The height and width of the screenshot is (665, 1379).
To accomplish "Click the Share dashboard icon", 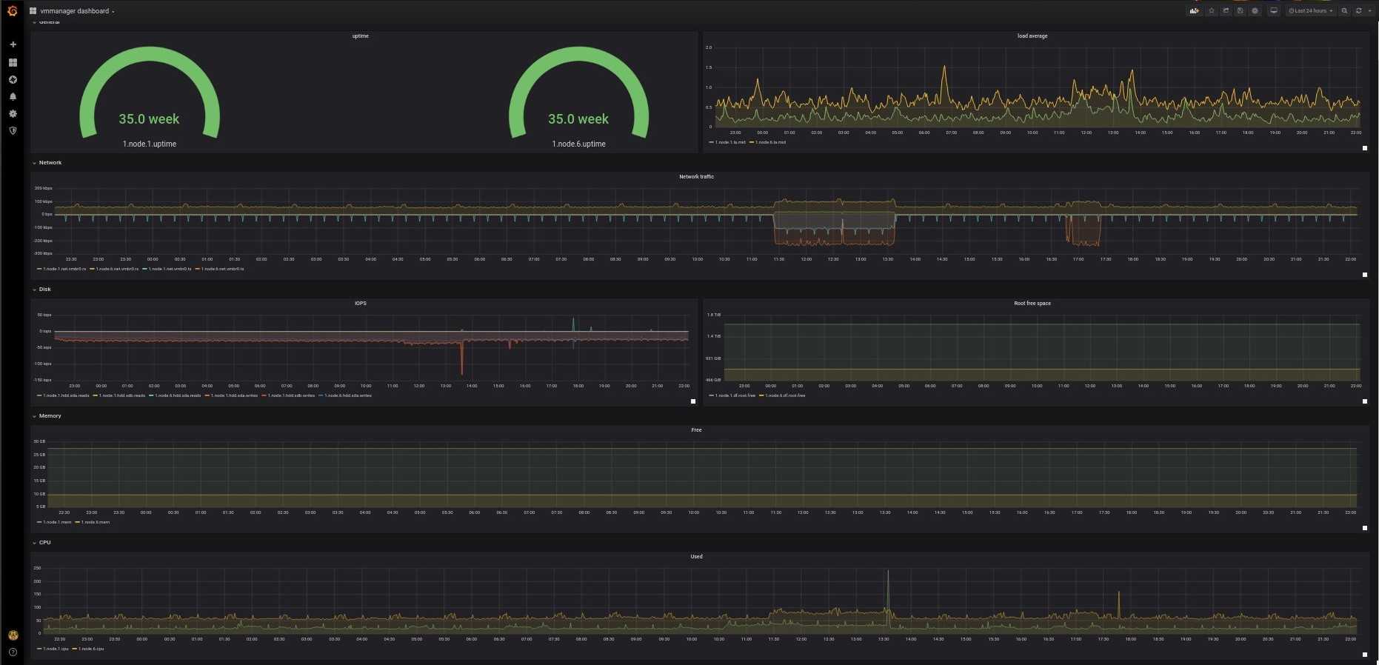I will 1226,11.
